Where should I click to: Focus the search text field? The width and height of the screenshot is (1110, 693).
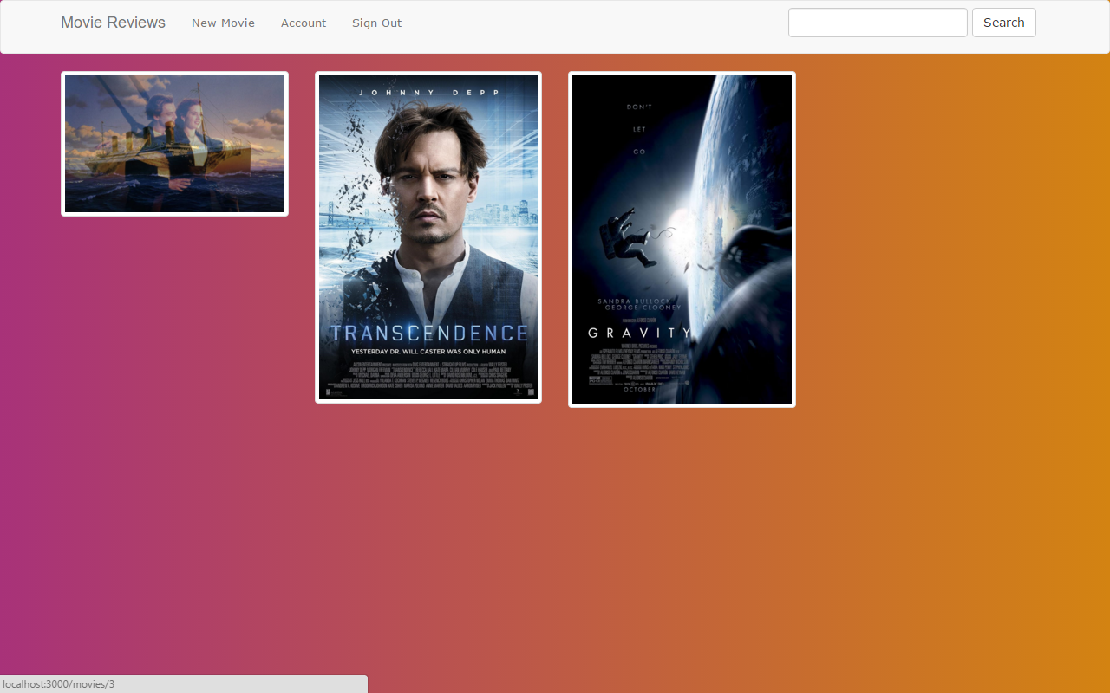point(878,23)
